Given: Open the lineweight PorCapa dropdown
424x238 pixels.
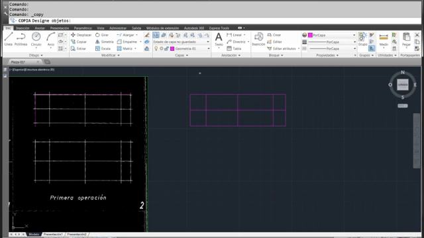Looking at the screenshot, I should tap(331, 42).
